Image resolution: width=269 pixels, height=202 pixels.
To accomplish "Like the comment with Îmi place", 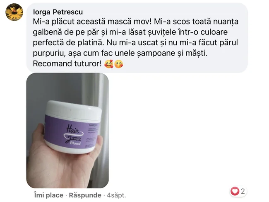I will (48, 195).
